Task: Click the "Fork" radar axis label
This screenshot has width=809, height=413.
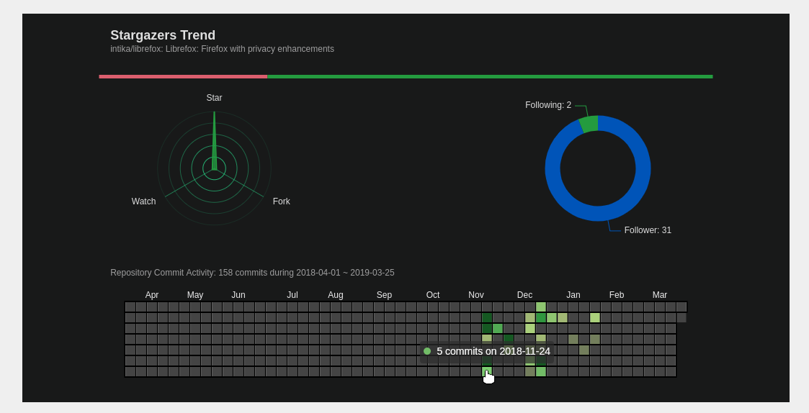Action: click(281, 201)
